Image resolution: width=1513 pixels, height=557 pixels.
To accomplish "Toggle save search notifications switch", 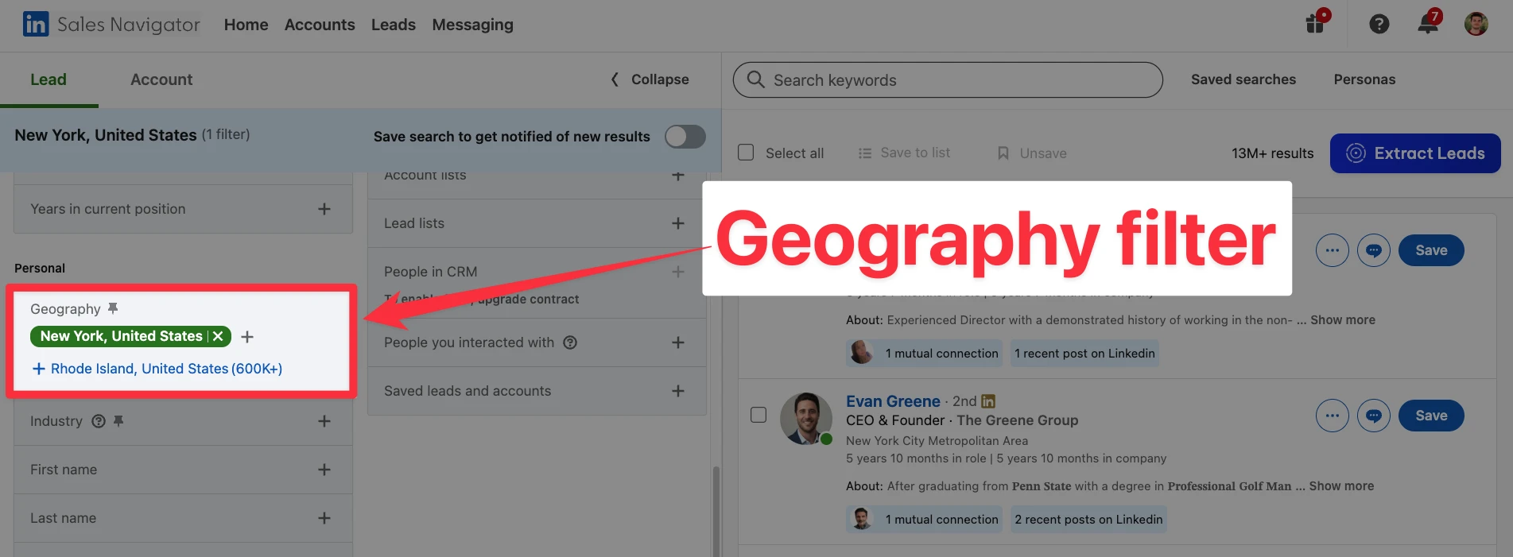I will click(685, 137).
